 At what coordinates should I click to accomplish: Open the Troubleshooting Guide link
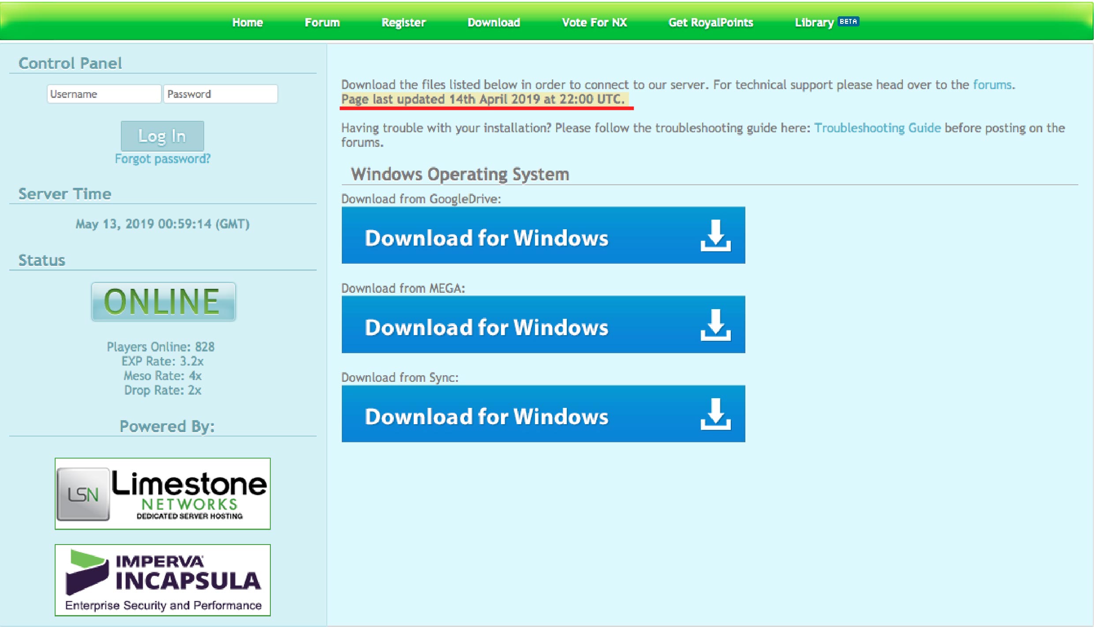pyautogui.click(x=877, y=128)
